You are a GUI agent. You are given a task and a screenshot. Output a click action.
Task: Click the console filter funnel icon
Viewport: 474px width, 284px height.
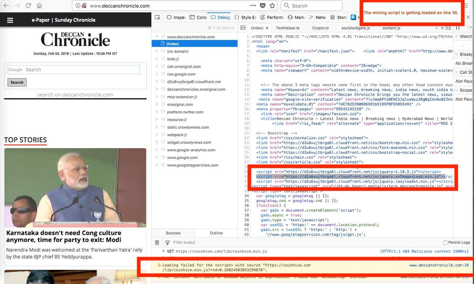[x=167, y=243]
